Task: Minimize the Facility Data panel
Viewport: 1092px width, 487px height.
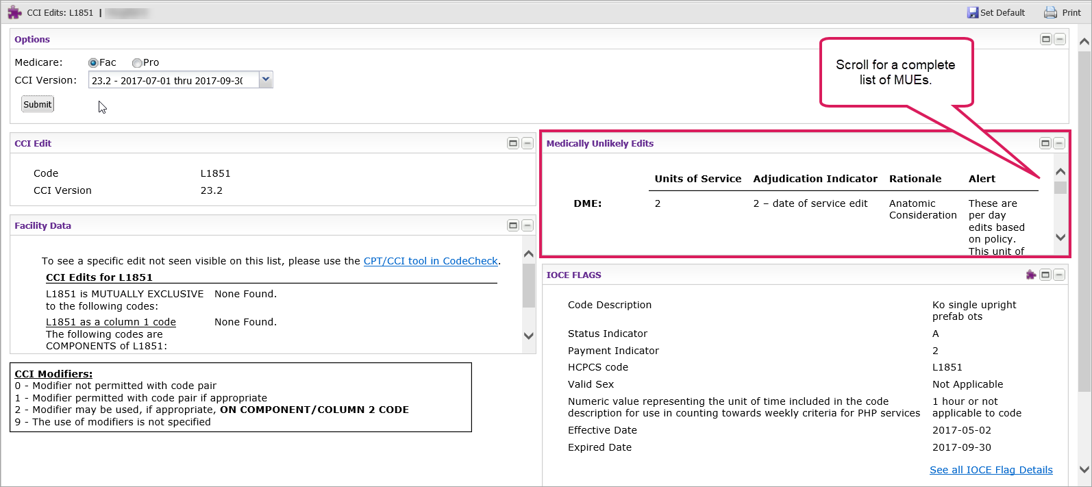Action: (x=528, y=225)
